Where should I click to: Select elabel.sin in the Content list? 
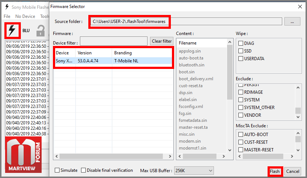188,100
